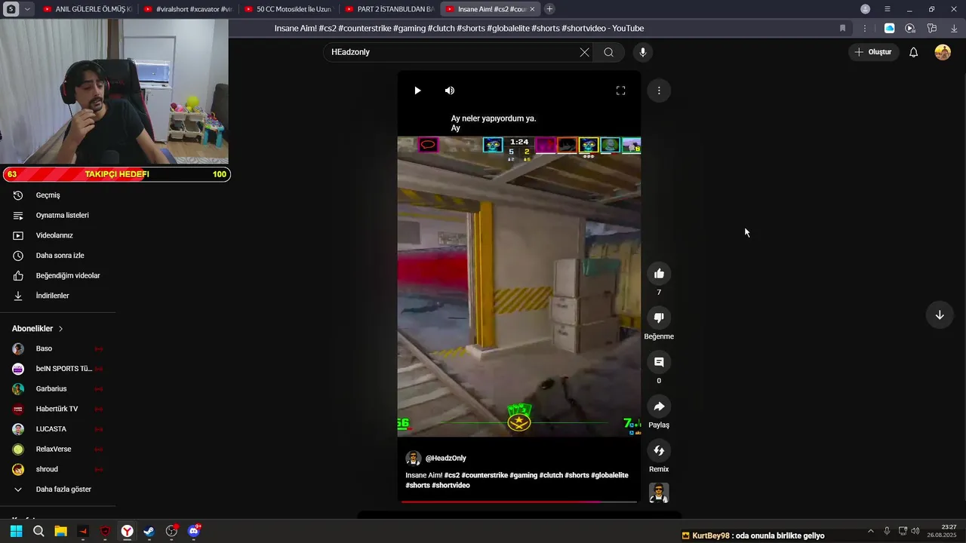Submit the search with magnifier icon

[x=608, y=52]
